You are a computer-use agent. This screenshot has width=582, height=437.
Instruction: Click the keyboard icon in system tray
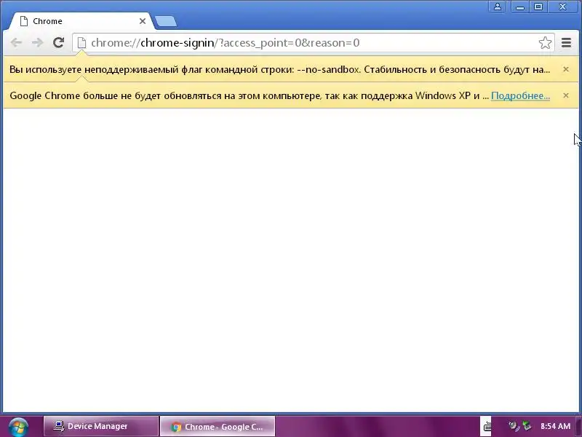[487, 427]
